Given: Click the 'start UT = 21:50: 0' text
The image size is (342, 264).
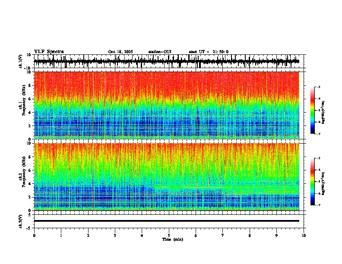Looking at the screenshot, I should tap(209, 52).
